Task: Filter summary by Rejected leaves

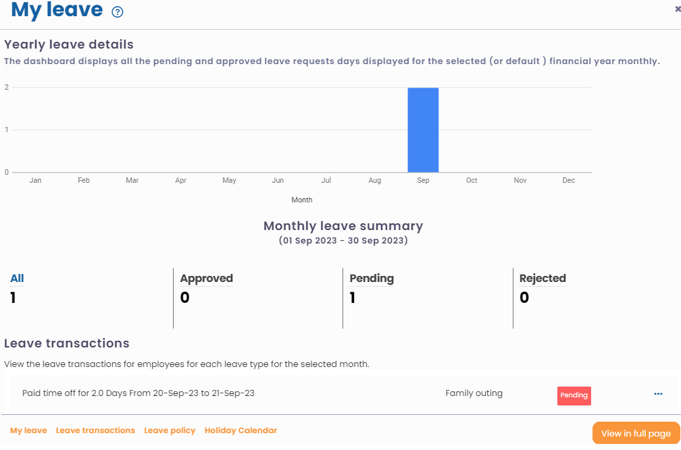Action: coord(541,278)
